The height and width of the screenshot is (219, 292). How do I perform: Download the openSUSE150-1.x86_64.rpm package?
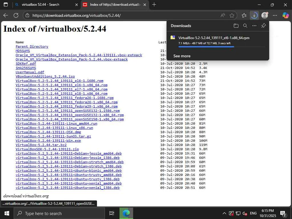coord(70,119)
